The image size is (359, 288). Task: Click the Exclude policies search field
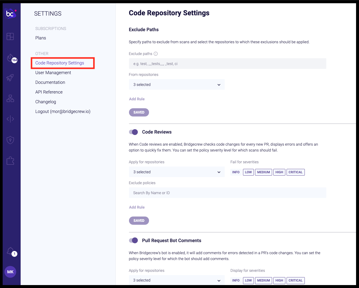click(228, 193)
